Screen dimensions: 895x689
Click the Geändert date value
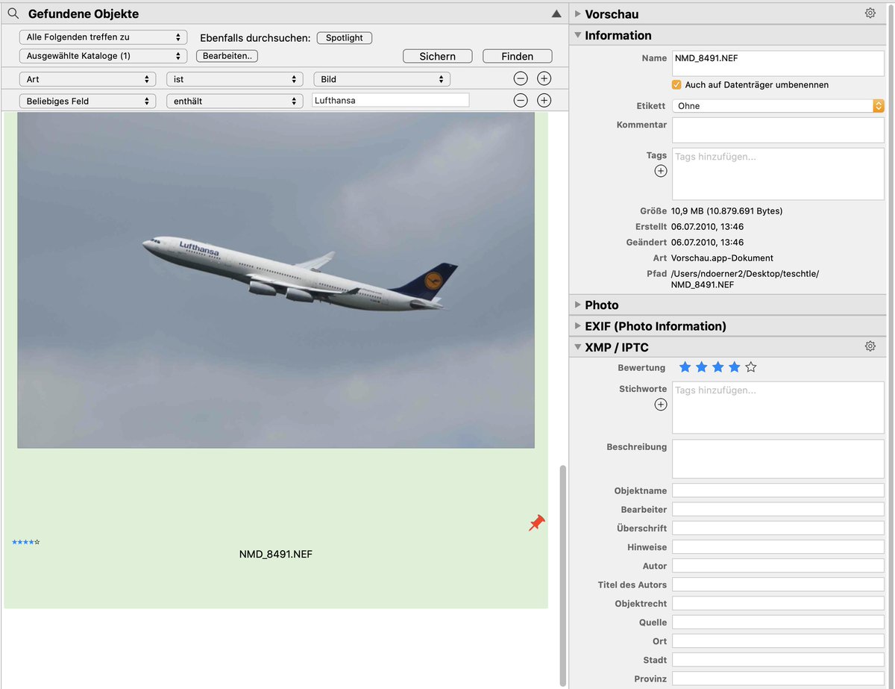tap(707, 243)
